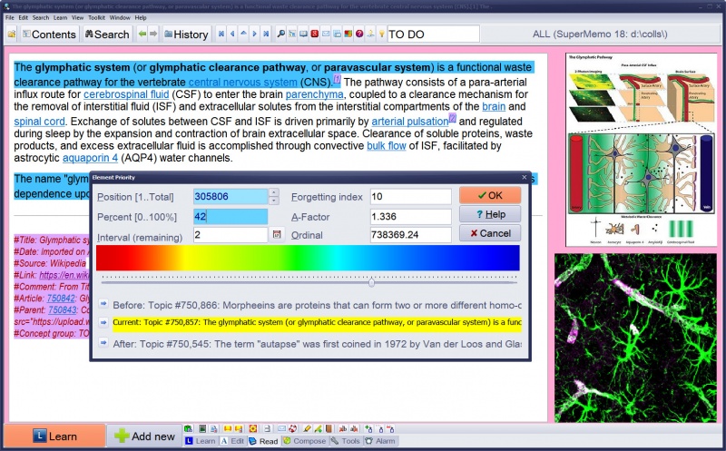The height and width of the screenshot is (451, 726).
Task: Click the large Learn button
Action: pos(54,436)
